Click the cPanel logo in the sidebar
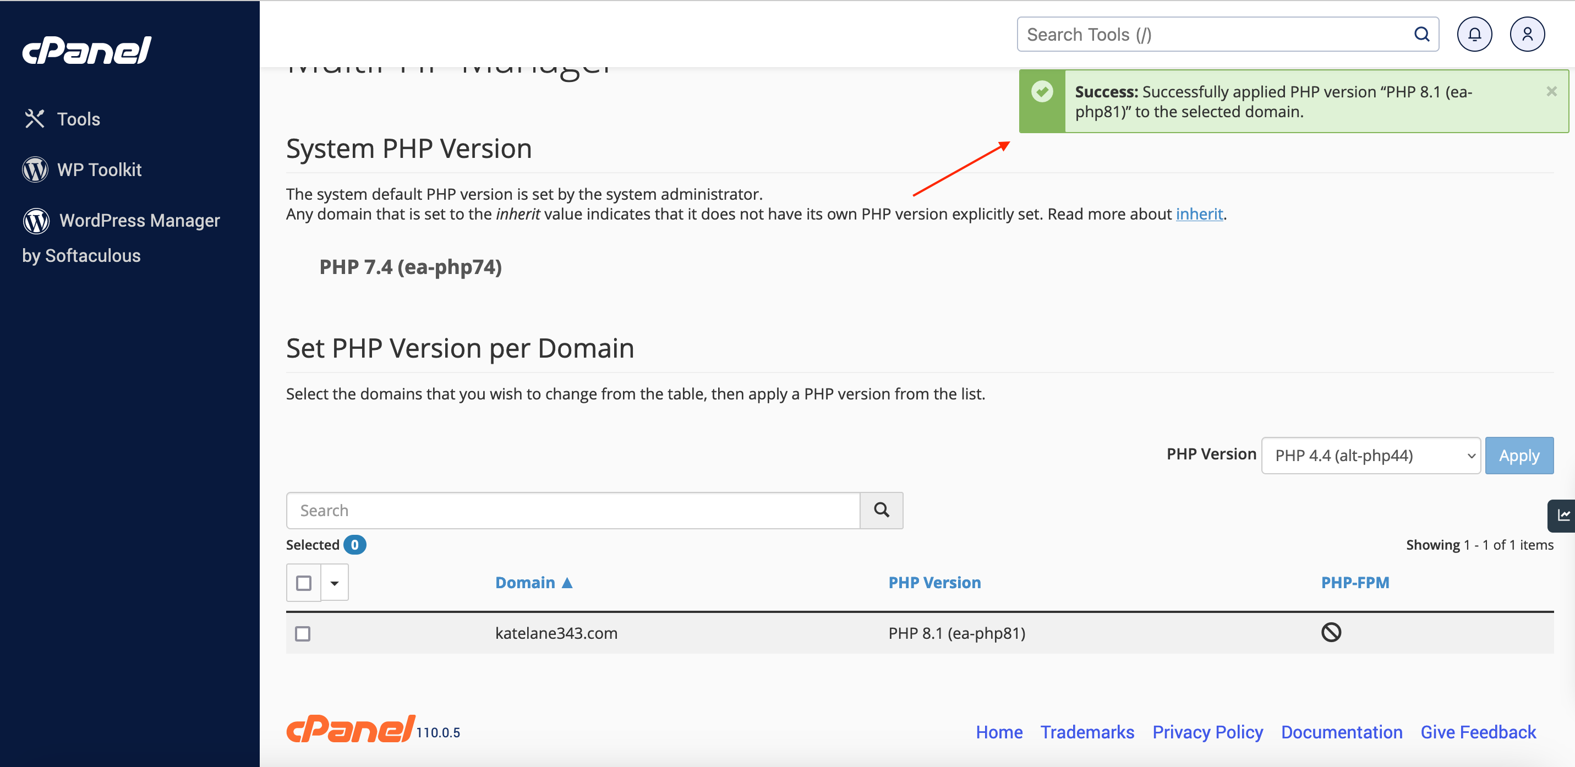 (87, 50)
